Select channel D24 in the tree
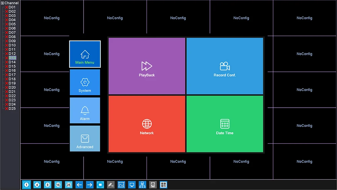This screenshot has width=337, height=190. (x=12, y=104)
